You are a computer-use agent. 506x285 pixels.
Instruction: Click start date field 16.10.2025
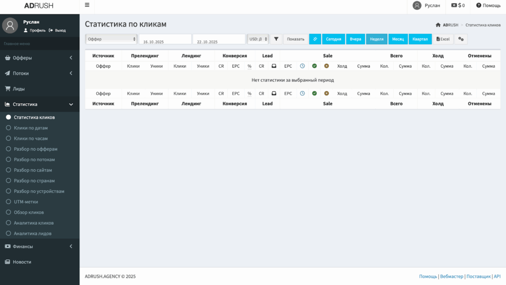pyautogui.click(x=165, y=39)
